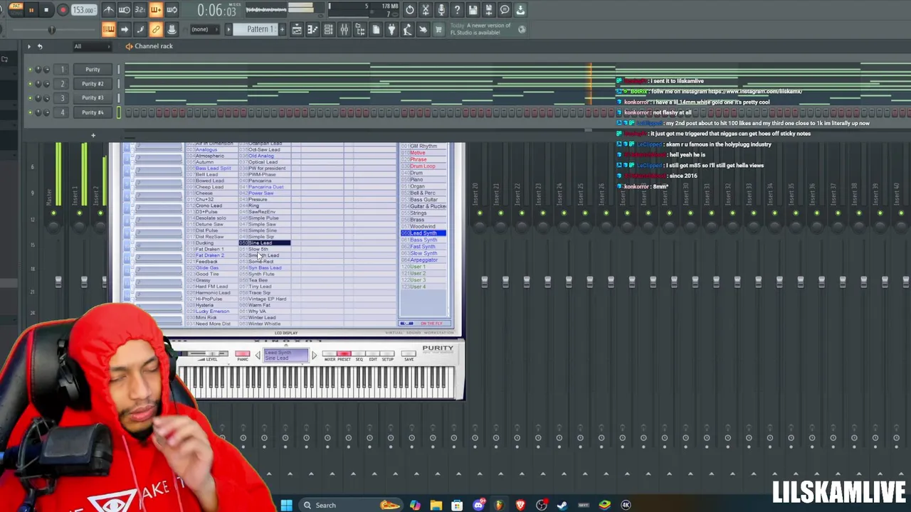Open the snap (none) dropdown

pos(204,29)
